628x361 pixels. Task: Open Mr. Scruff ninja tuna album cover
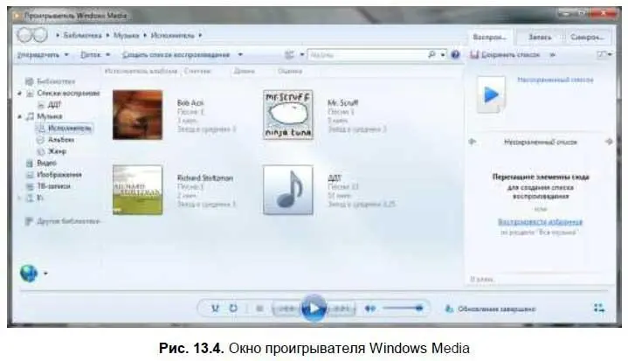click(x=287, y=115)
